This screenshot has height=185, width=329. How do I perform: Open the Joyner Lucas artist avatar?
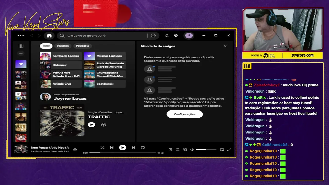45,97
